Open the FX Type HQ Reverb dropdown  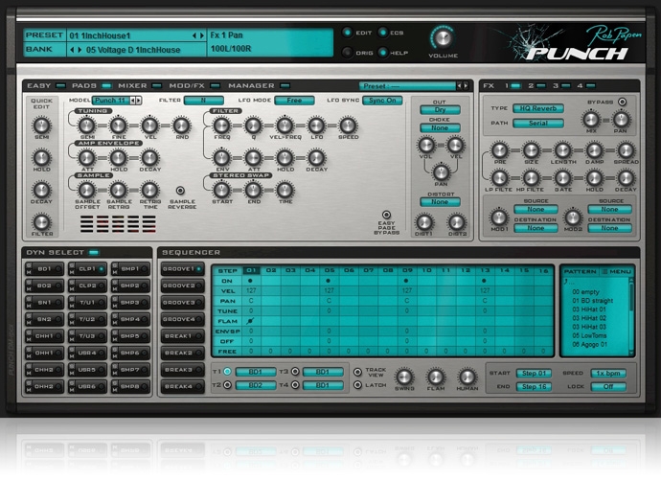pyautogui.click(x=536, y=109)
